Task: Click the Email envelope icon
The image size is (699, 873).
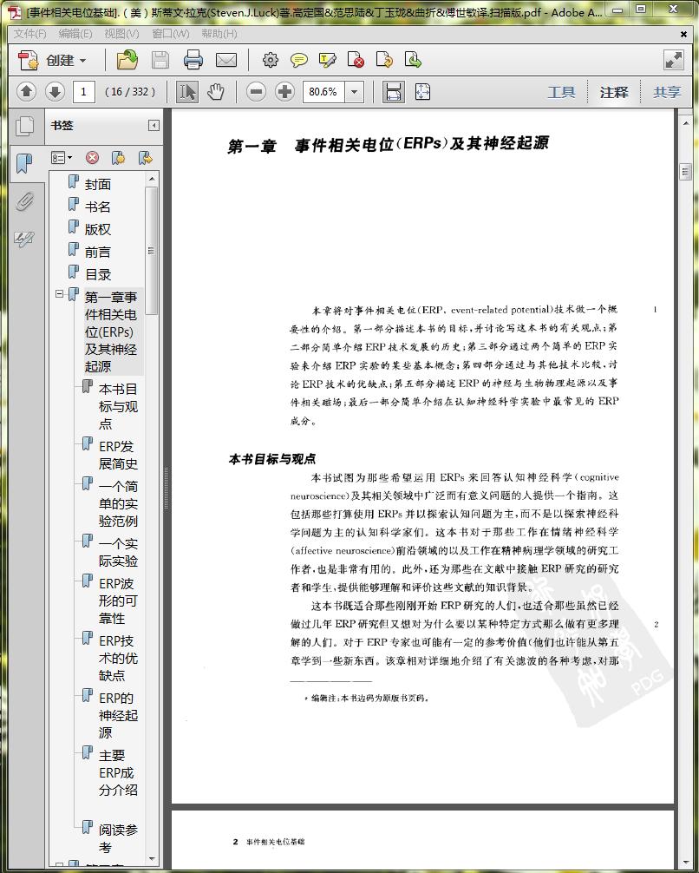Action: pos(226,60)
